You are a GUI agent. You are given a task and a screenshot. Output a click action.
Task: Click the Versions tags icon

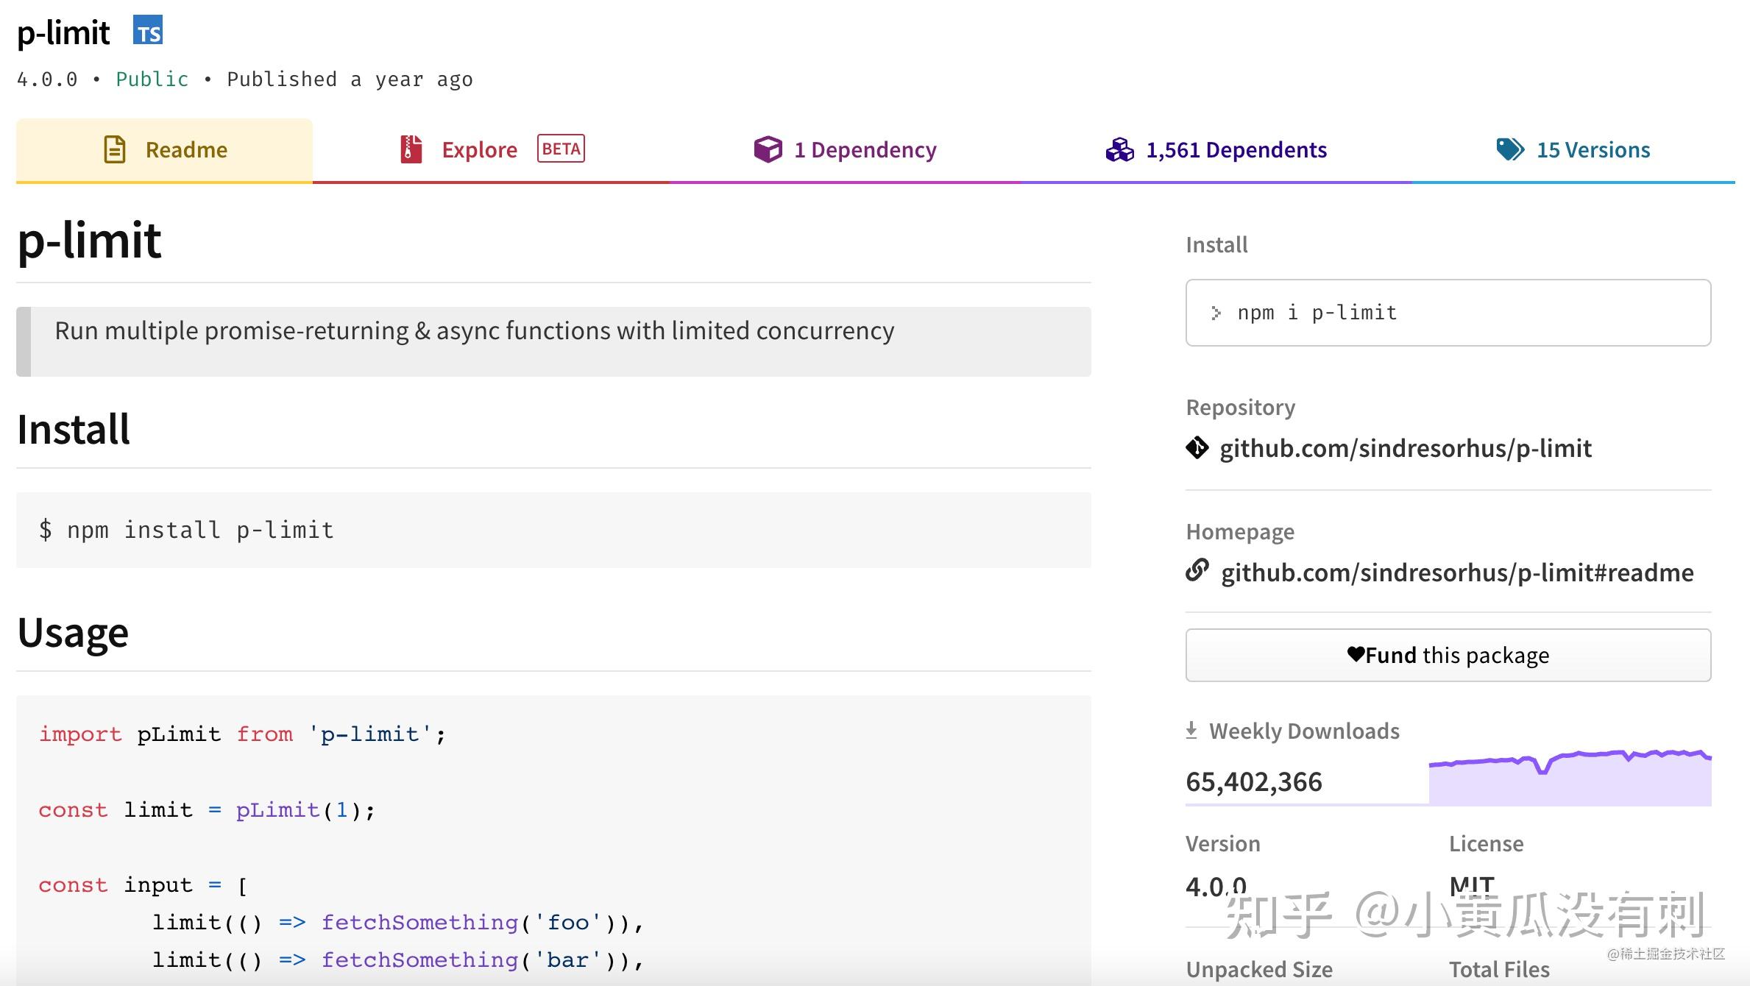(x=1509, y=149)
